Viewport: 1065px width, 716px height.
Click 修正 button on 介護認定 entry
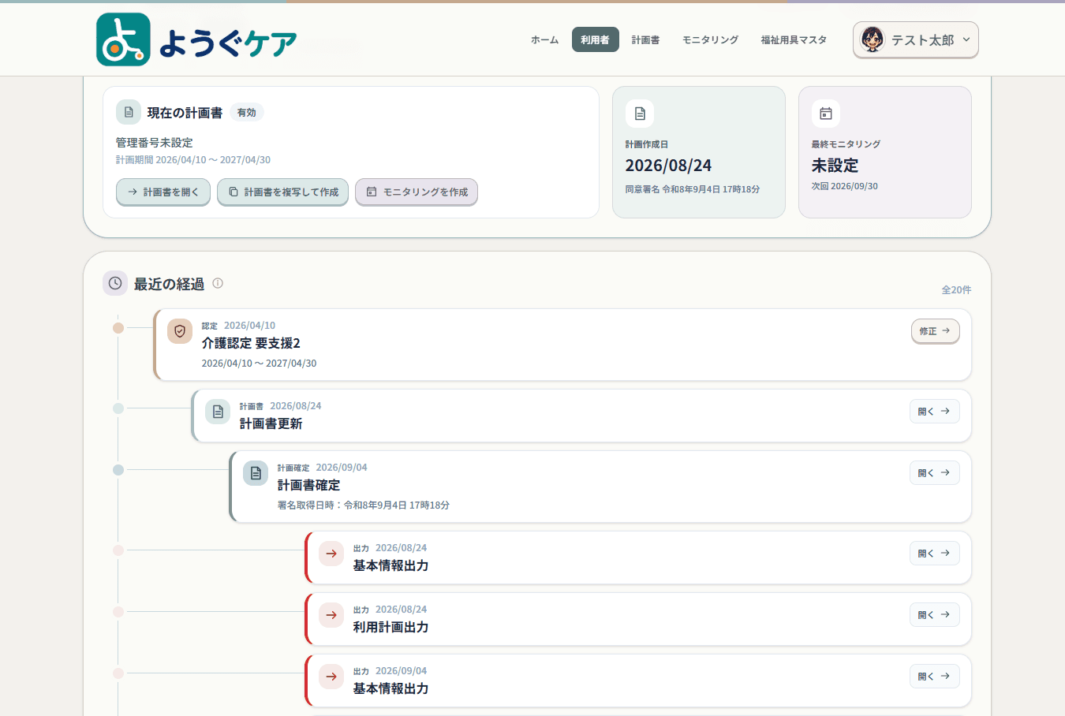tap(936, 331)
